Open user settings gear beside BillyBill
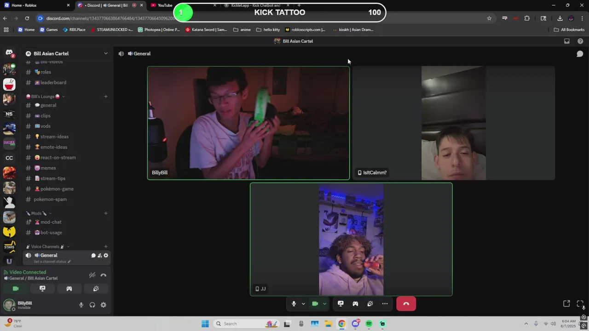 (x=104, y=305)
